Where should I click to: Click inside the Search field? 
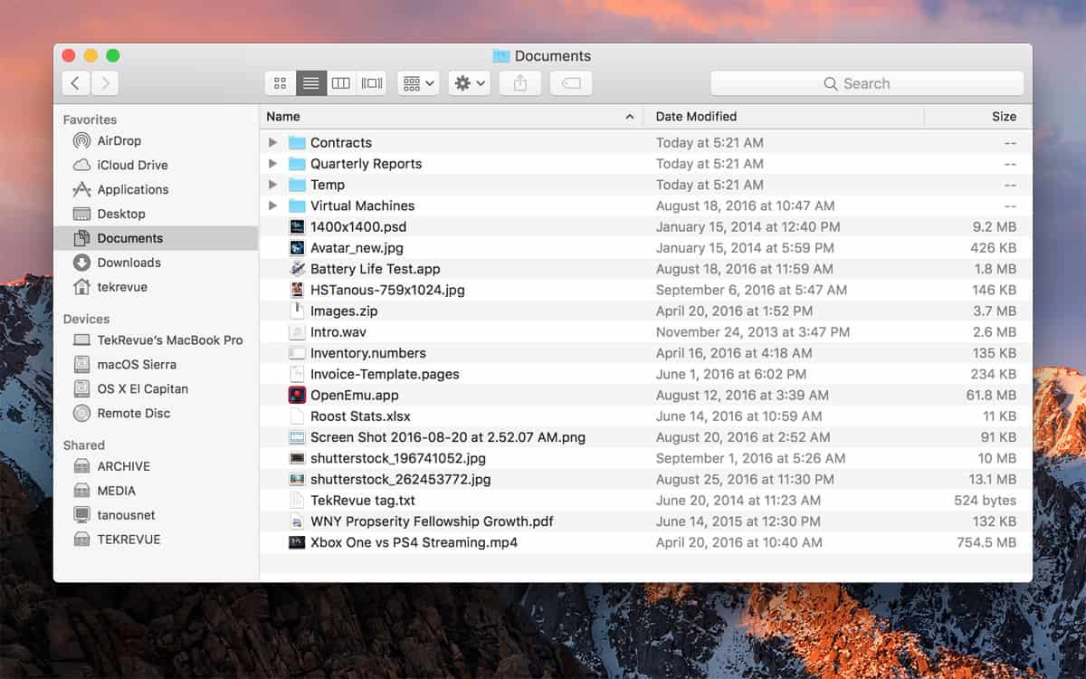point(866,83)
